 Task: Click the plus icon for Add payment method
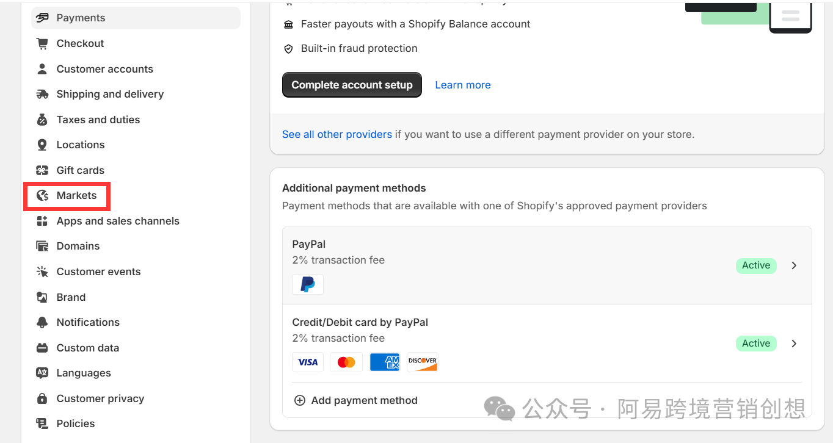300,400
